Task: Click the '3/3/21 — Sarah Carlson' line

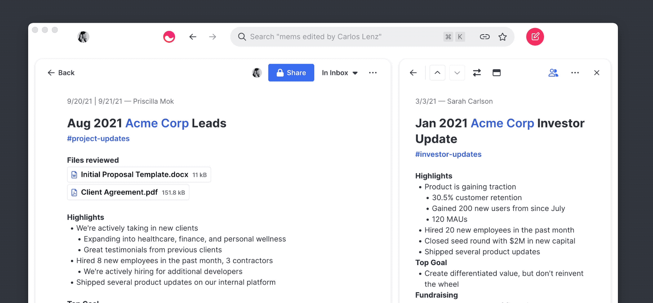Action: tap(454, 101)
